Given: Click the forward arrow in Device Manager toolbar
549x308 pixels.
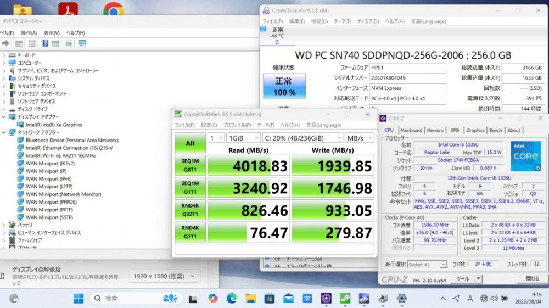Looking at the screenshot, I should point(5,43).
